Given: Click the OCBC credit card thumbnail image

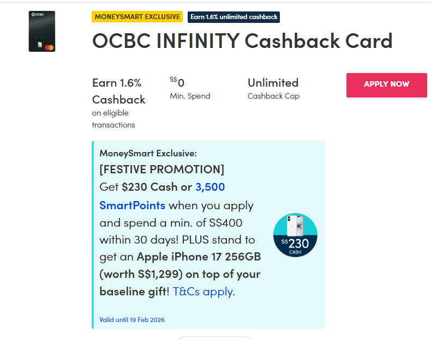Looking at the screenshot, I should point(42,32).
